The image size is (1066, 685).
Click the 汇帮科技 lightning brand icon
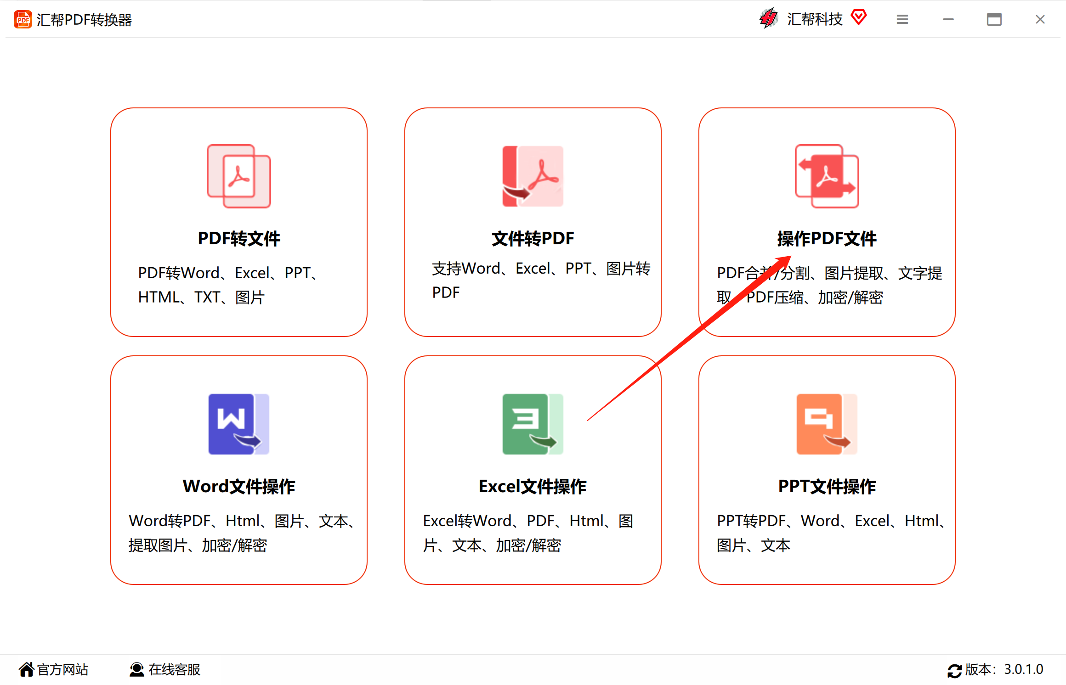(769, 19)
